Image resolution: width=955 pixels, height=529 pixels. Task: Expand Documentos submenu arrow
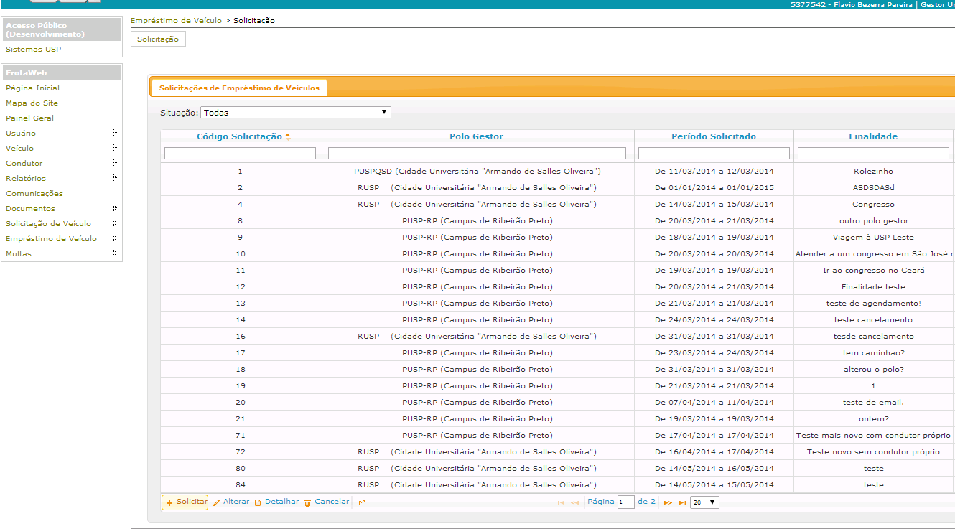(115, 208)
